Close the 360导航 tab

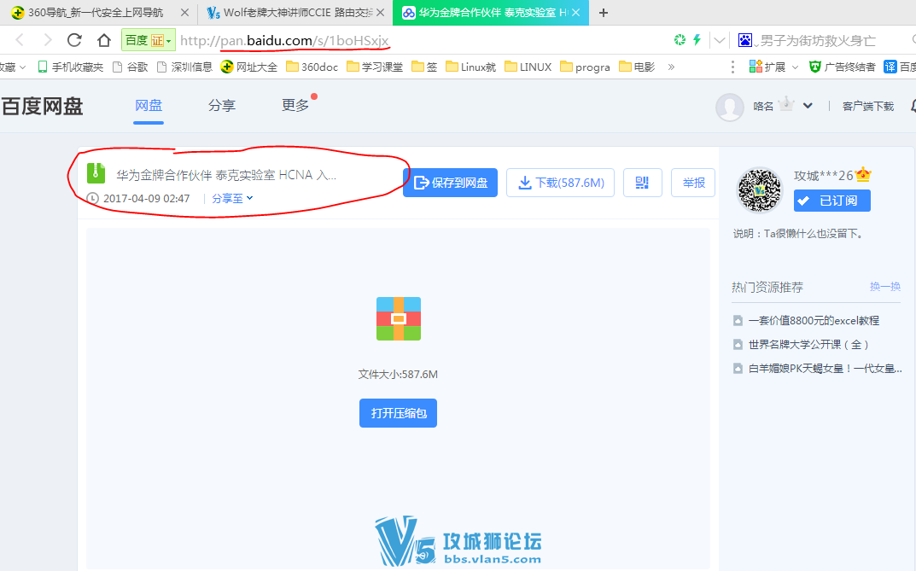point(184,12)
